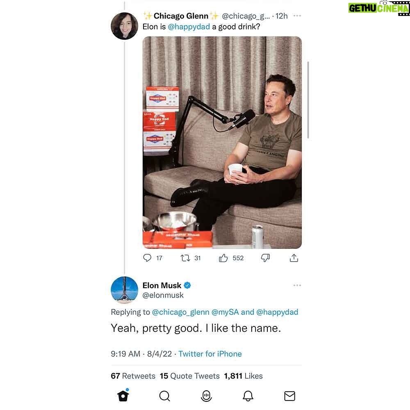Open Elon Musk's profile avatar
This screenshot has width=410, height=410.
tap(125, 290)
